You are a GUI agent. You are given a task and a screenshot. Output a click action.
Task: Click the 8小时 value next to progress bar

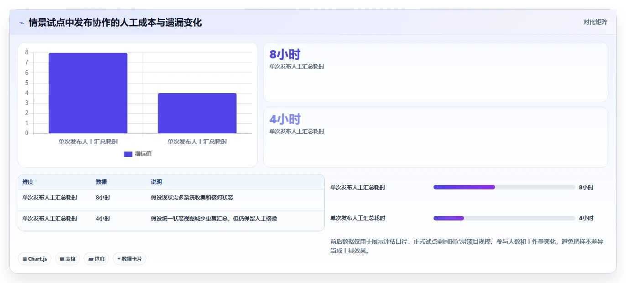click(586, 188)
